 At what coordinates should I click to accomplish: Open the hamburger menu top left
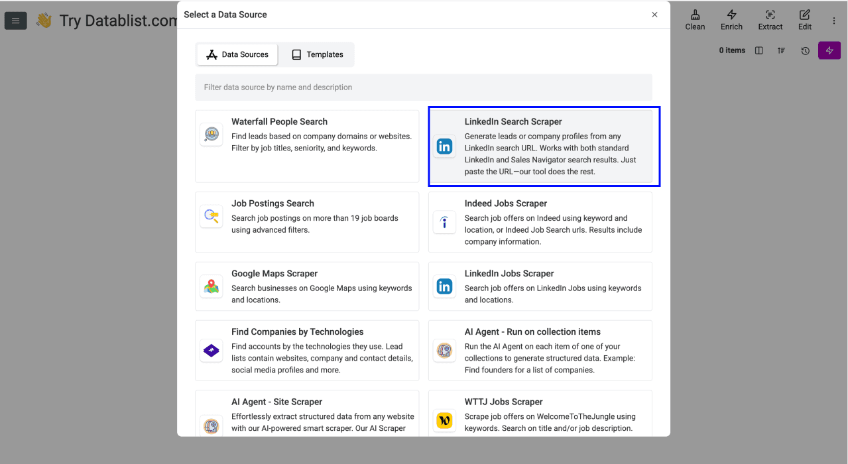15,21
